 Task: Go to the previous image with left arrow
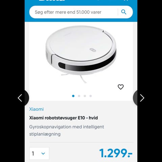[20, 98]
